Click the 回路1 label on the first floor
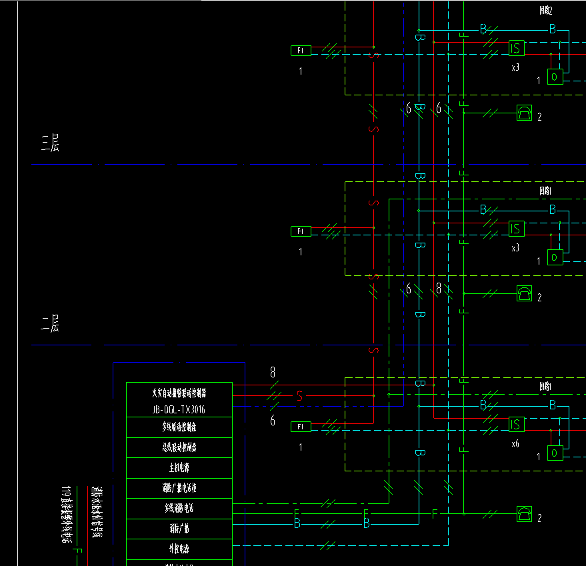586x566 pixels. pos(545,386)
